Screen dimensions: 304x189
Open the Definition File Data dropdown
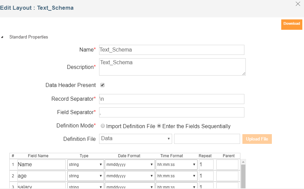point(136,139)
